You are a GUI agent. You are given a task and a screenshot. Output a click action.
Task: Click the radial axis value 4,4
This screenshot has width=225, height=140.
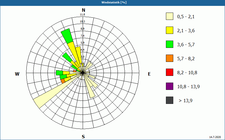[x=82, y=50]
